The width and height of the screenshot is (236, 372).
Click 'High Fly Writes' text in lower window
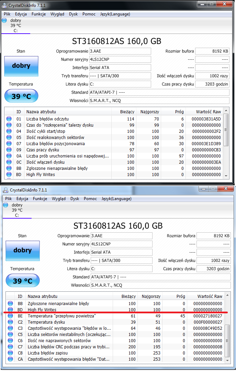pos(42,310)
